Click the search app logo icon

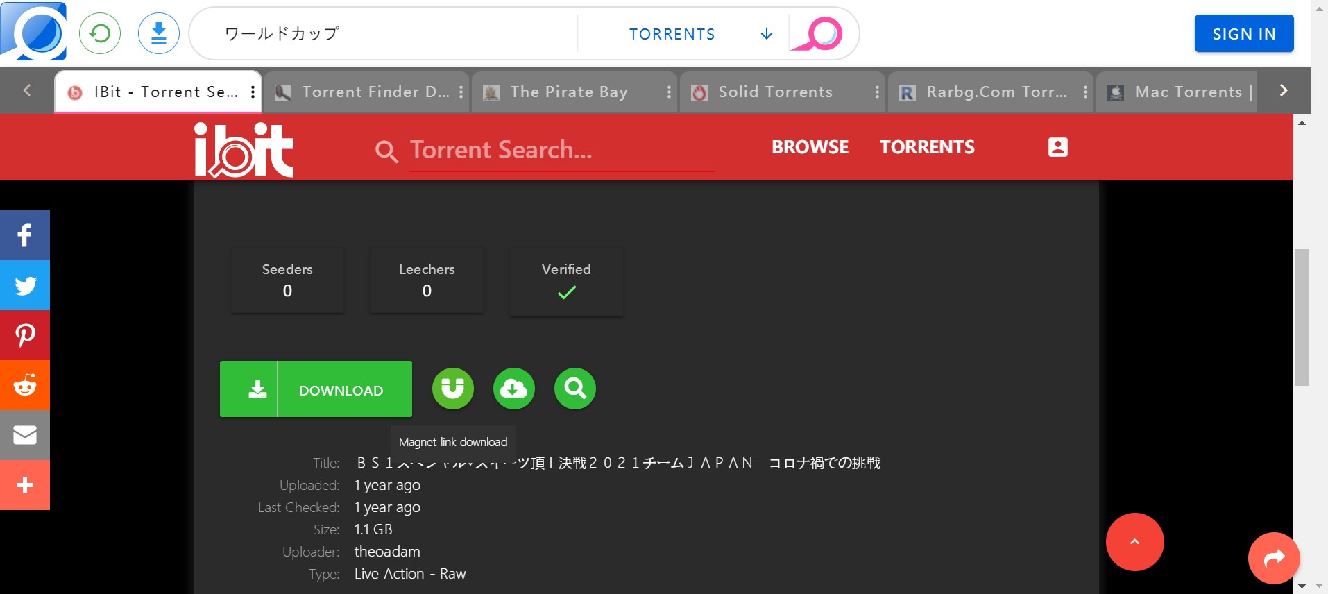tap(33, 32)
